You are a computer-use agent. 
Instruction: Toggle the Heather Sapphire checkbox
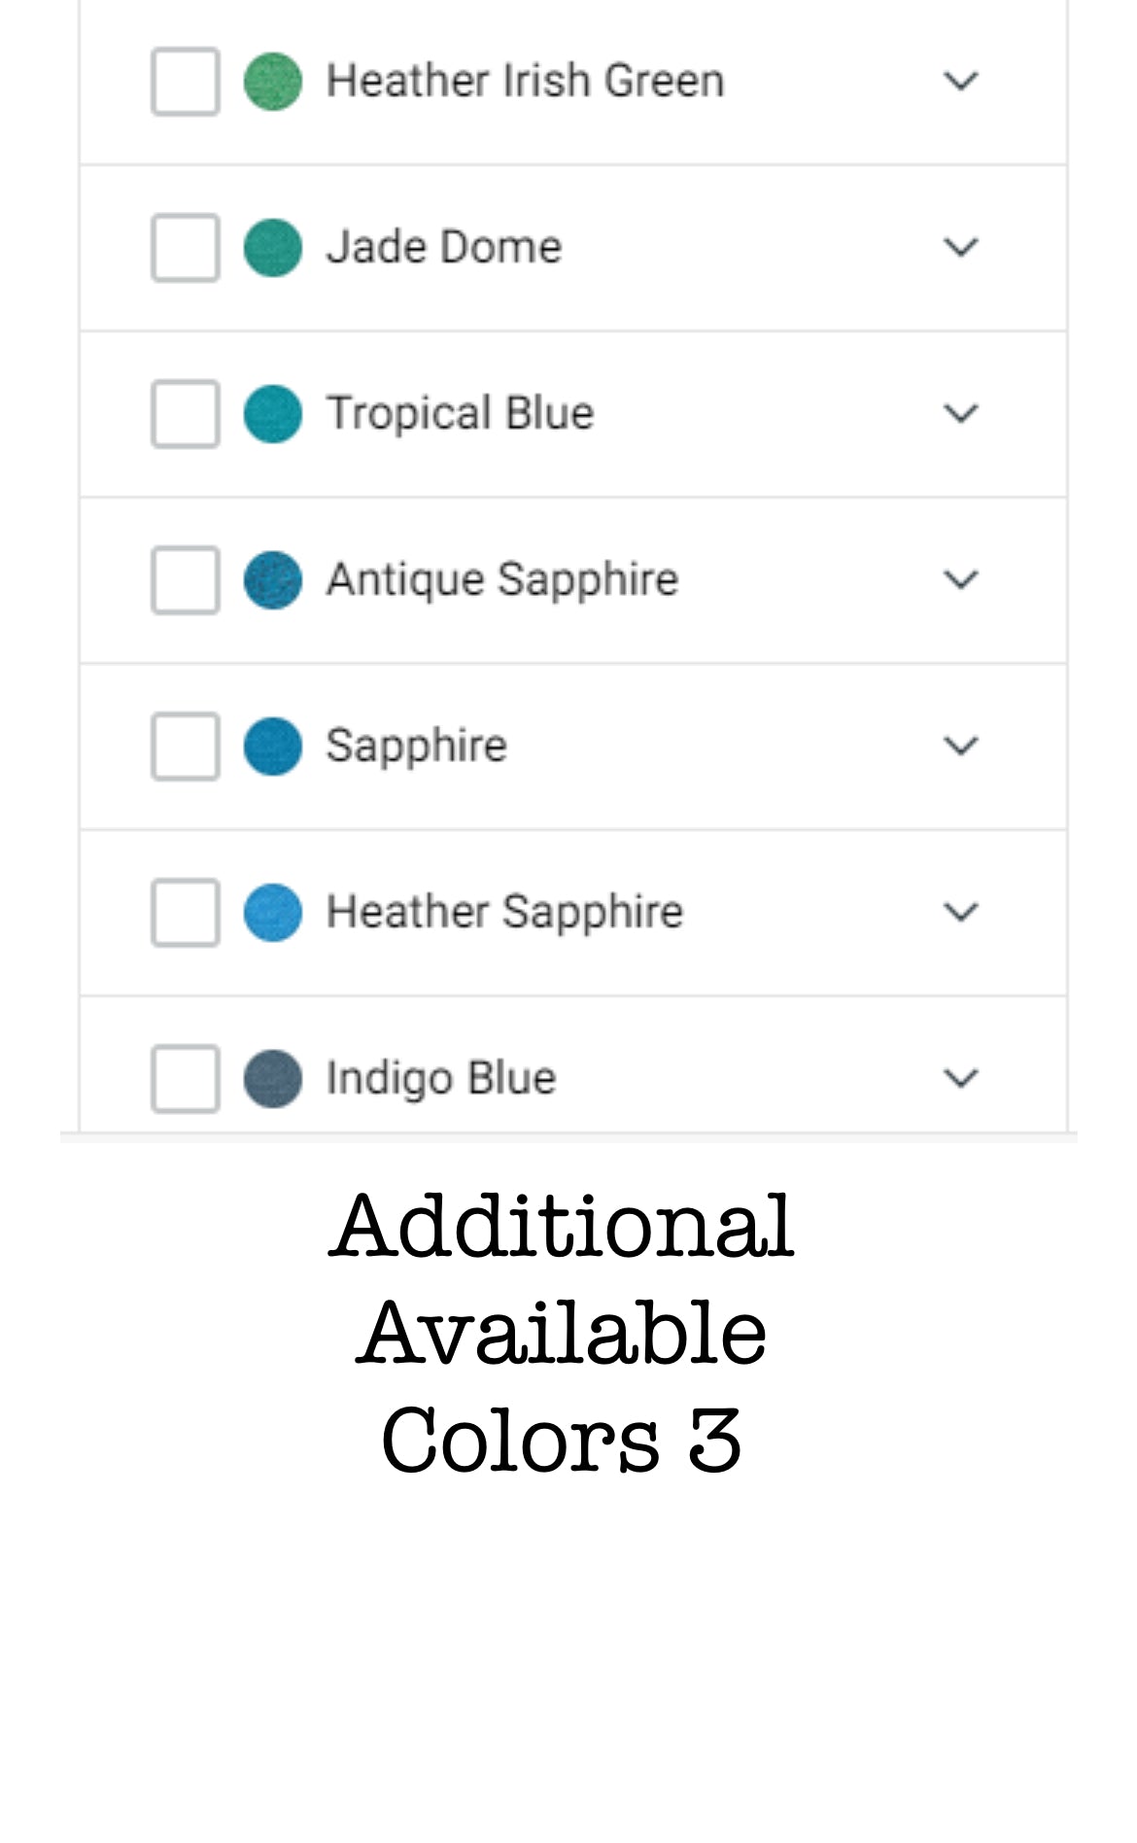[185, 913]
